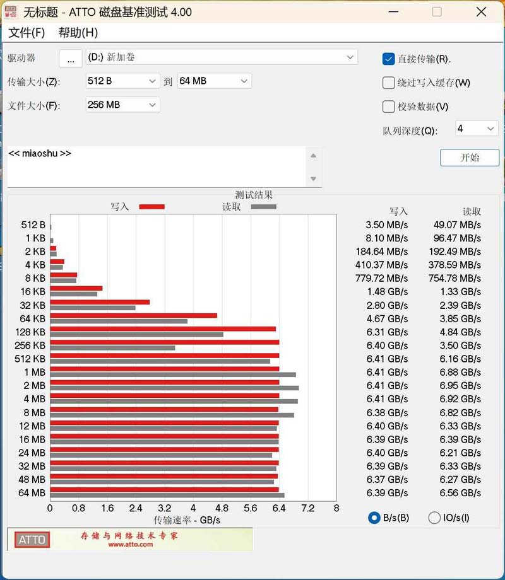Click the ATTO app icon in title bar
The width and height of the screenshot is (505, 580).
pos(12,12)
